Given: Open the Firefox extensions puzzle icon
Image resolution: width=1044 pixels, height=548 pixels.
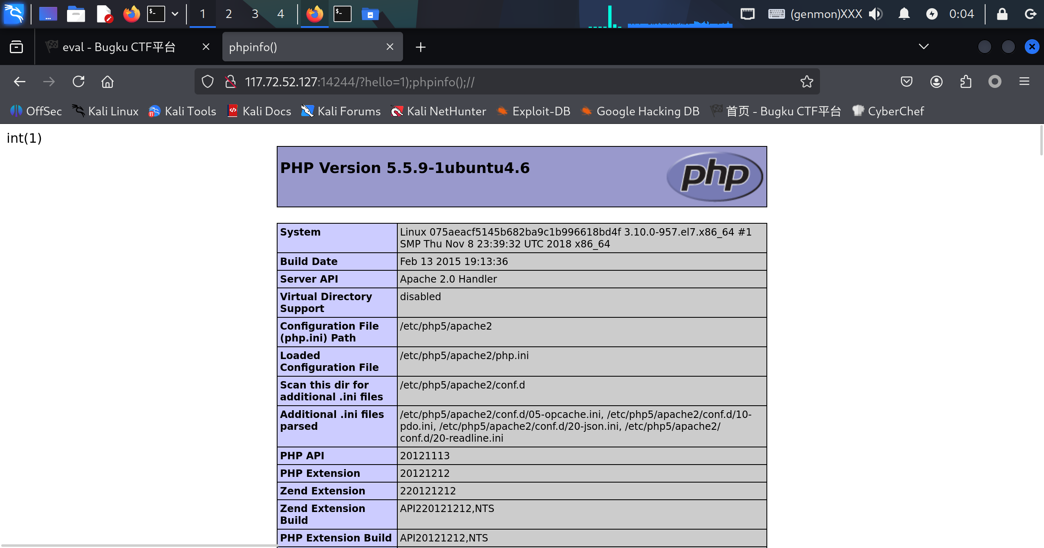Looking at the screenshot, I should pos(966,82).
